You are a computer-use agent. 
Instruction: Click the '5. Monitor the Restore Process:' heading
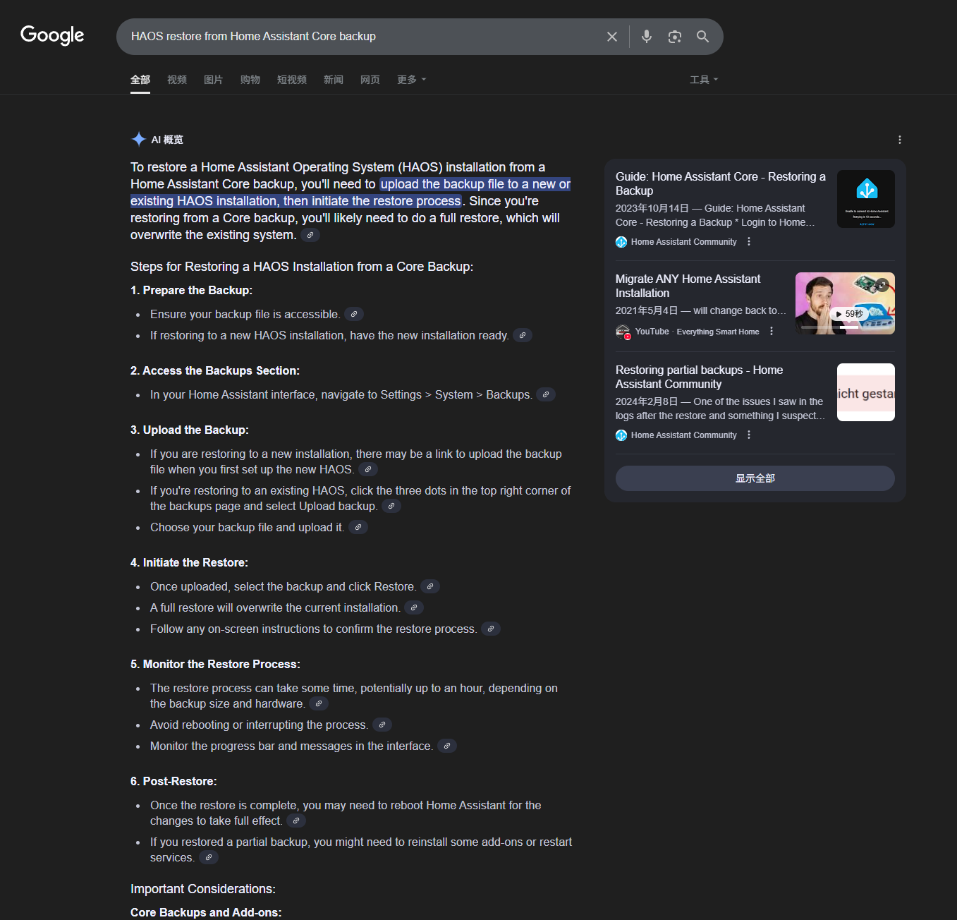[215, 664]
